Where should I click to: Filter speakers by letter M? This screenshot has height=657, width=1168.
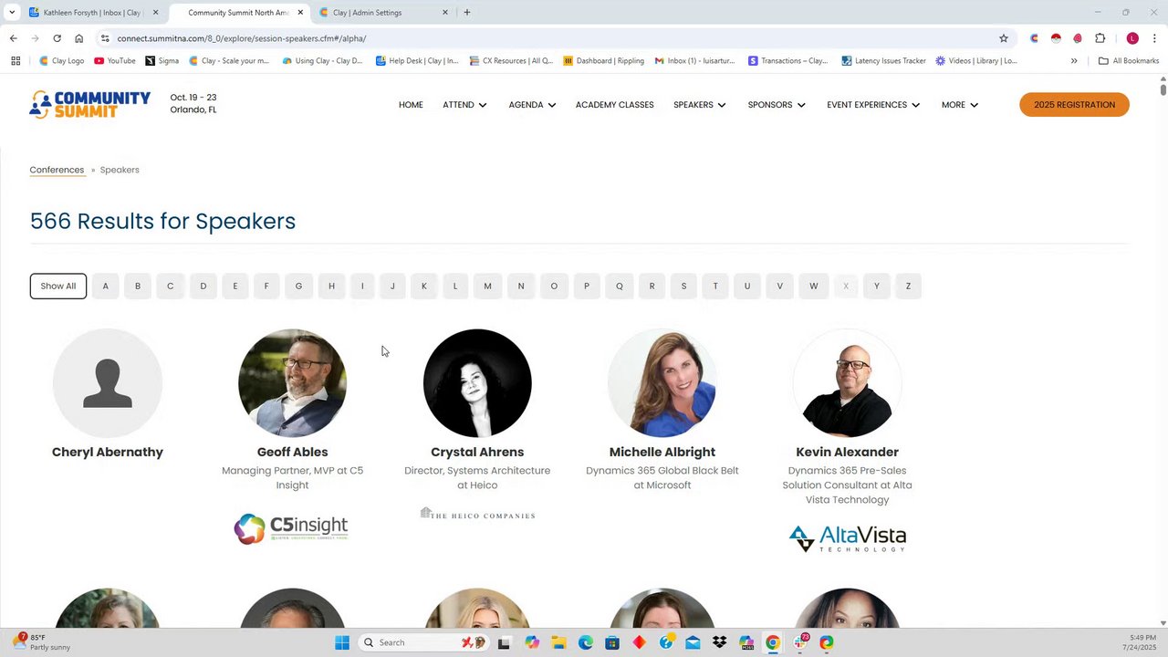487,286
